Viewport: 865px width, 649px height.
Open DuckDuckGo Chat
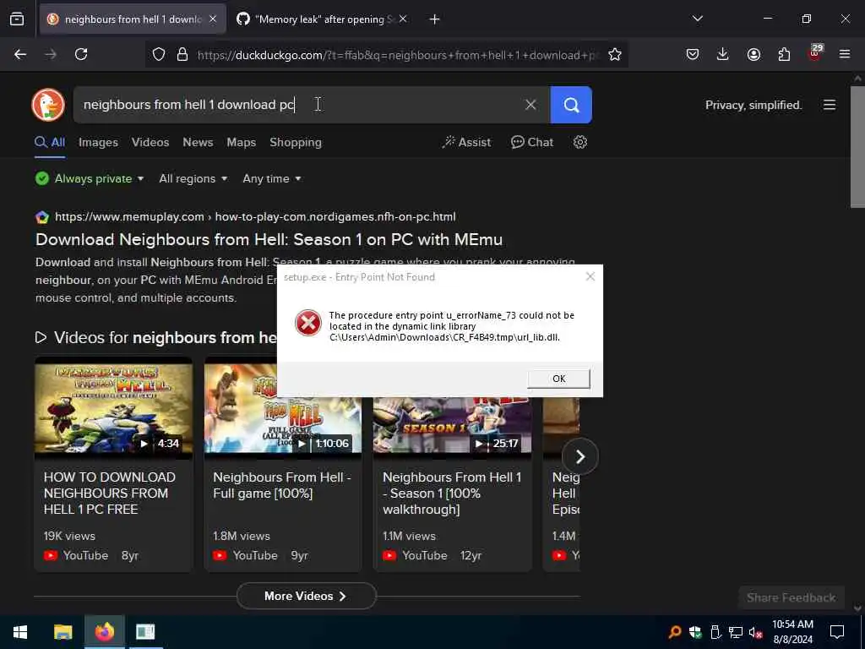click(x=532, y=142)
